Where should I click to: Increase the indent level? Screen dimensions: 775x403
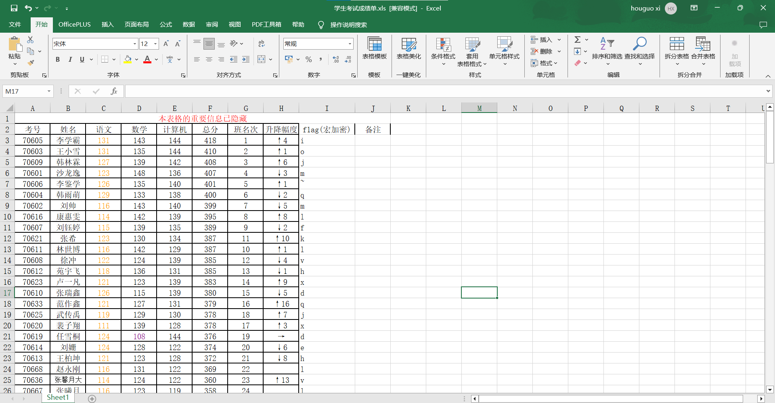click(246, 59)
